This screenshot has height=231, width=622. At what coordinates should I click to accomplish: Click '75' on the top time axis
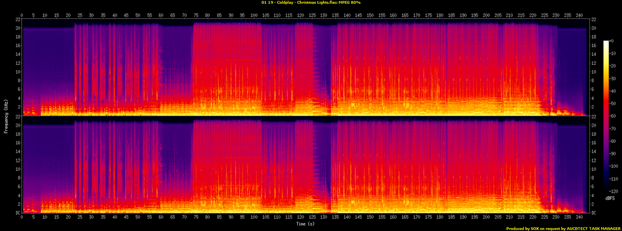point(196,15)
